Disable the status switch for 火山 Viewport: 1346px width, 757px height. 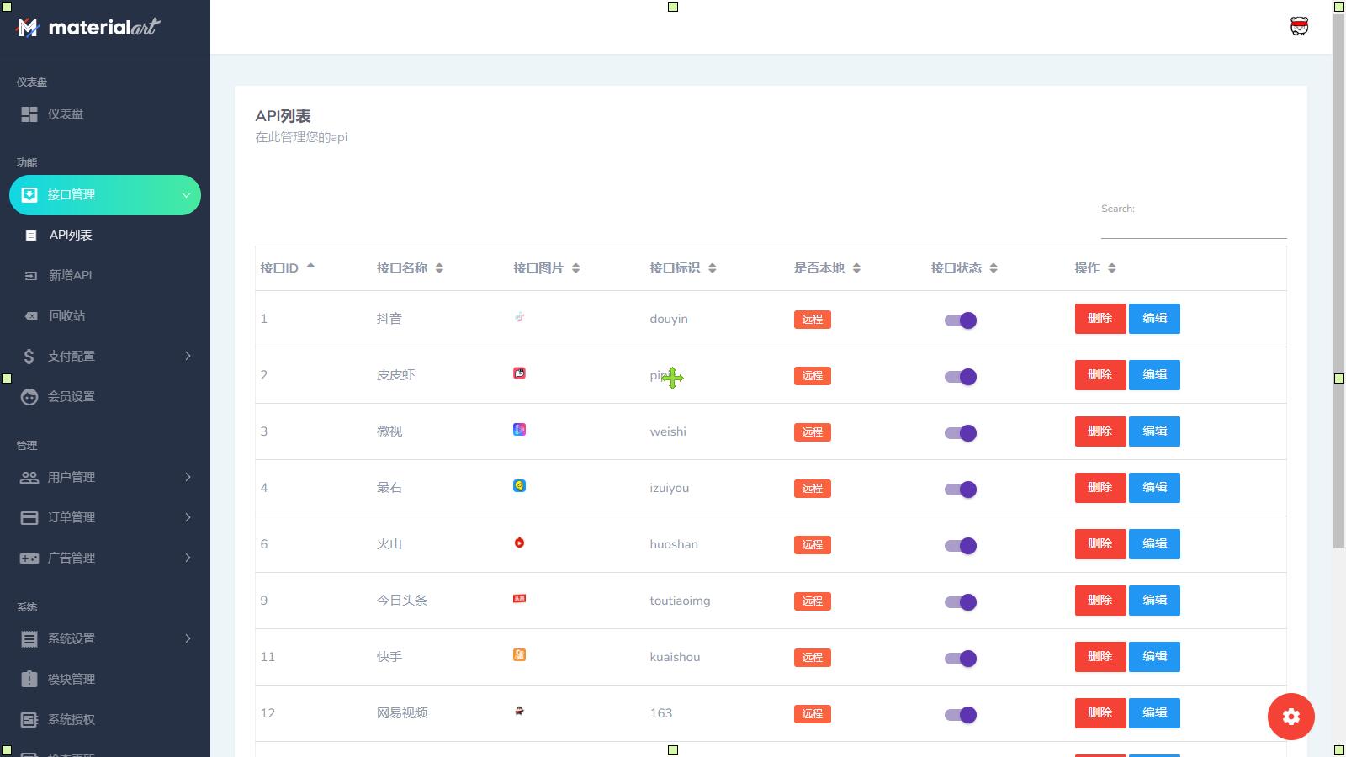click(x=960, y=546)
